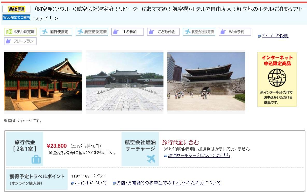Click the 1名参加 pointing-hand badge
Image resolution: width=307 pixels, height=192 pixels.
click(127, 32)
